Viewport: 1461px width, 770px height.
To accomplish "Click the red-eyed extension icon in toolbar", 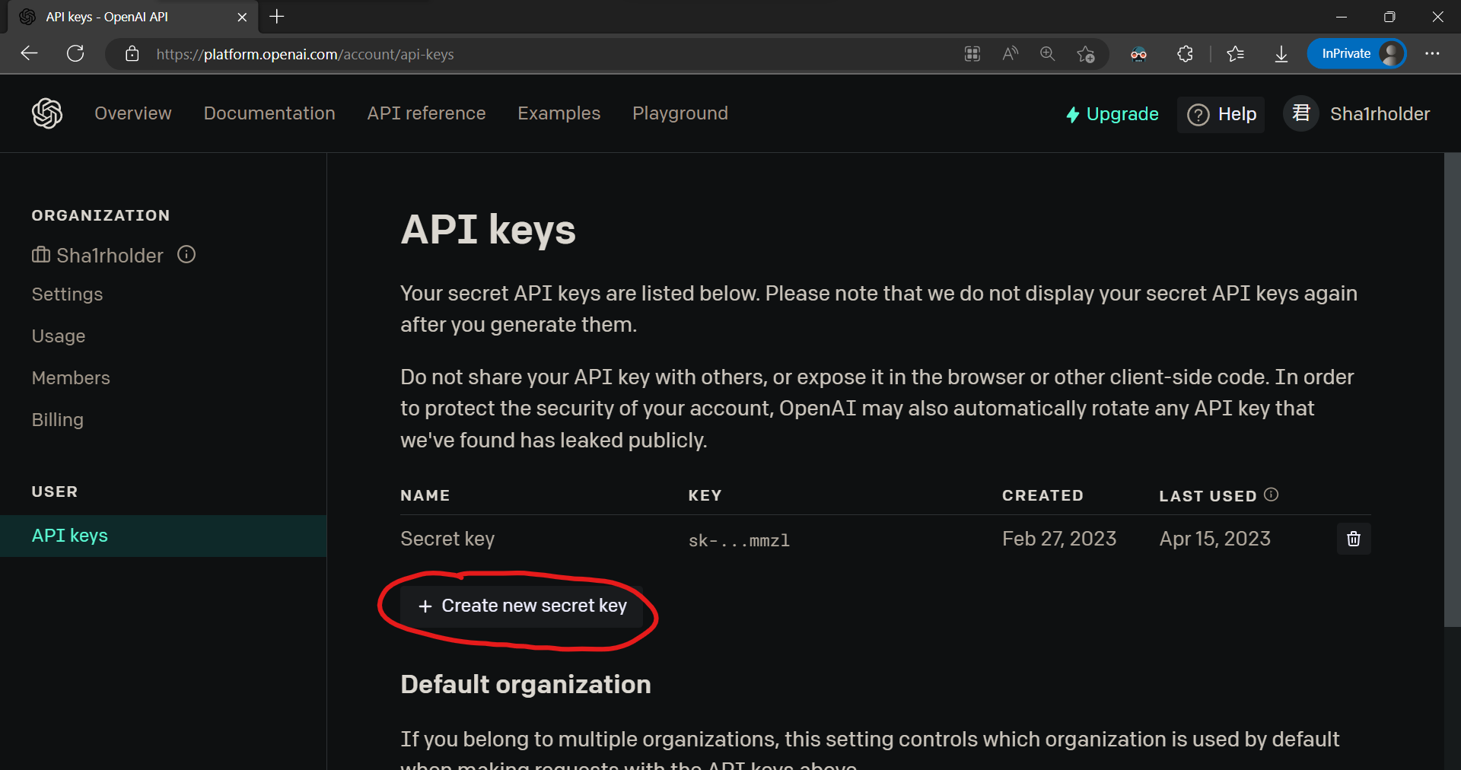I will coord(1138,54).
